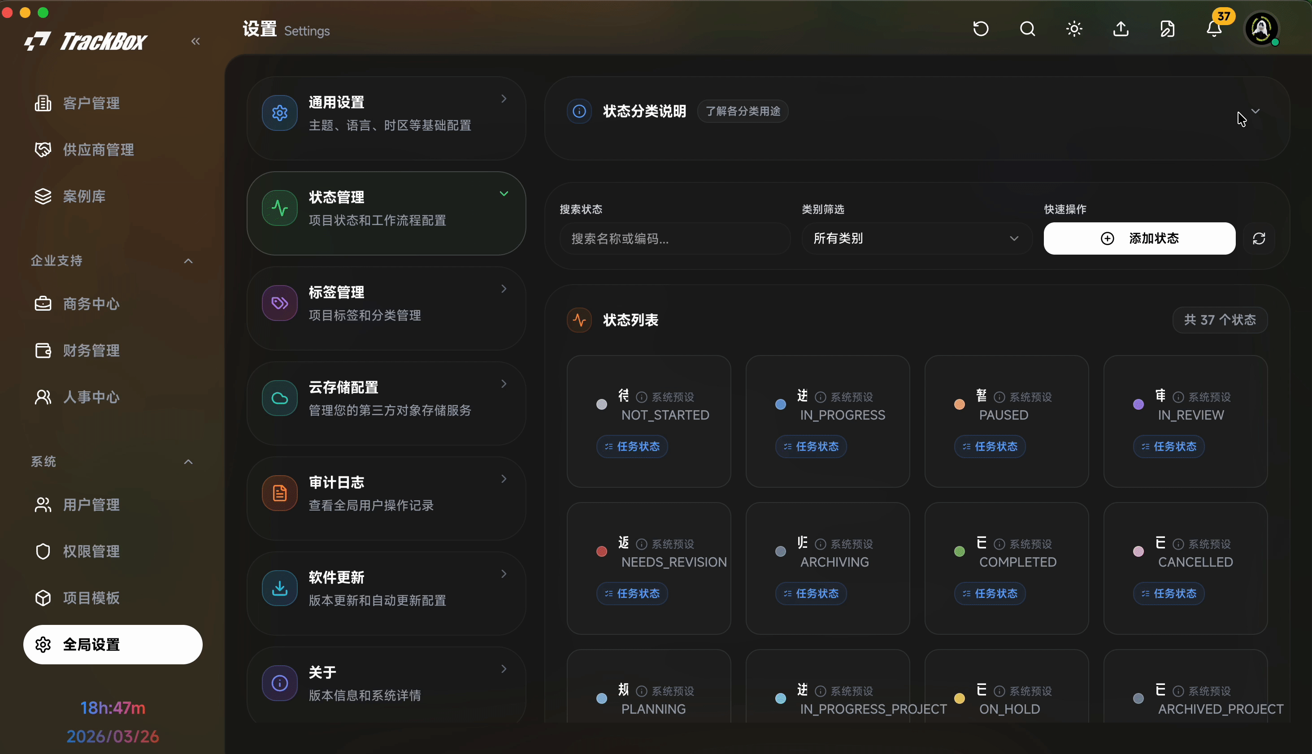
Task: Click the purple color dot of IN_REVIEW
Action: coord(1138,404)
